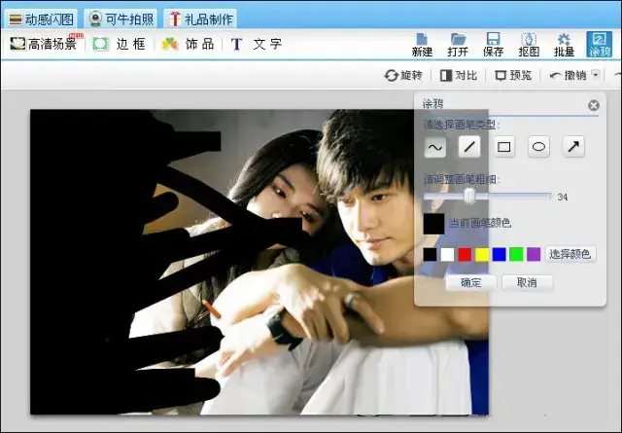This screenshot has height=433, width=622.
Task: Click the 新建 new file icon
Action: [422, 45]
